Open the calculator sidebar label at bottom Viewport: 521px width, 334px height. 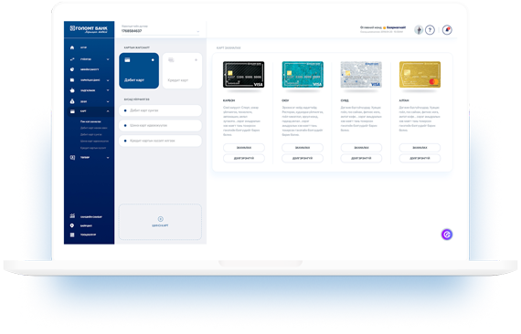click(x=88, y=235)
